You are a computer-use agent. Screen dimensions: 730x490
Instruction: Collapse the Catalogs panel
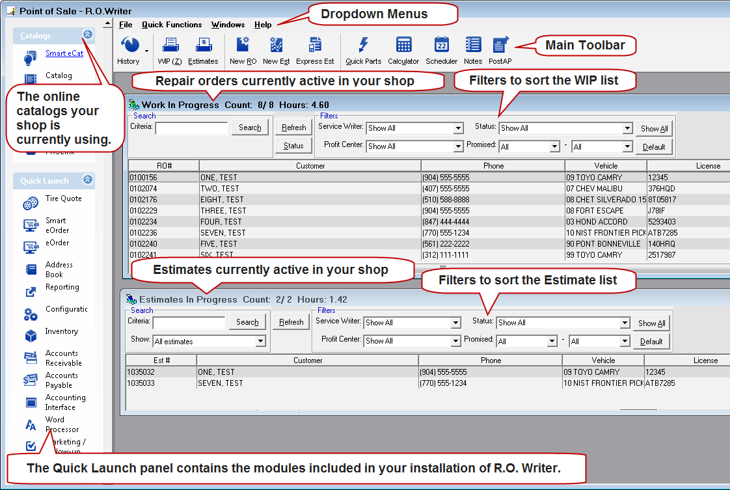point(87,35)
